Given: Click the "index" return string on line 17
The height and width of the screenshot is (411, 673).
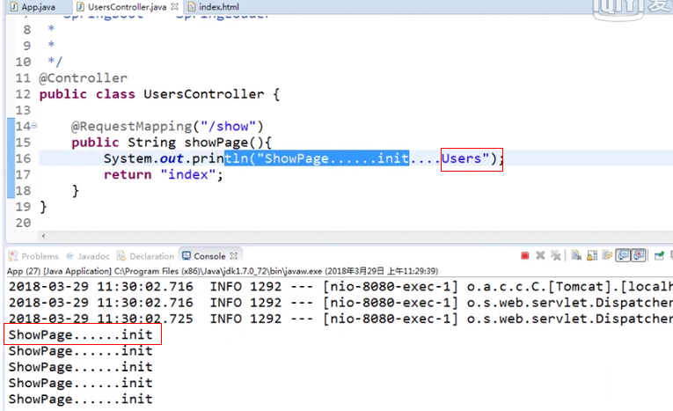Looking at the screenshot, I should click(x=188, y=175).
